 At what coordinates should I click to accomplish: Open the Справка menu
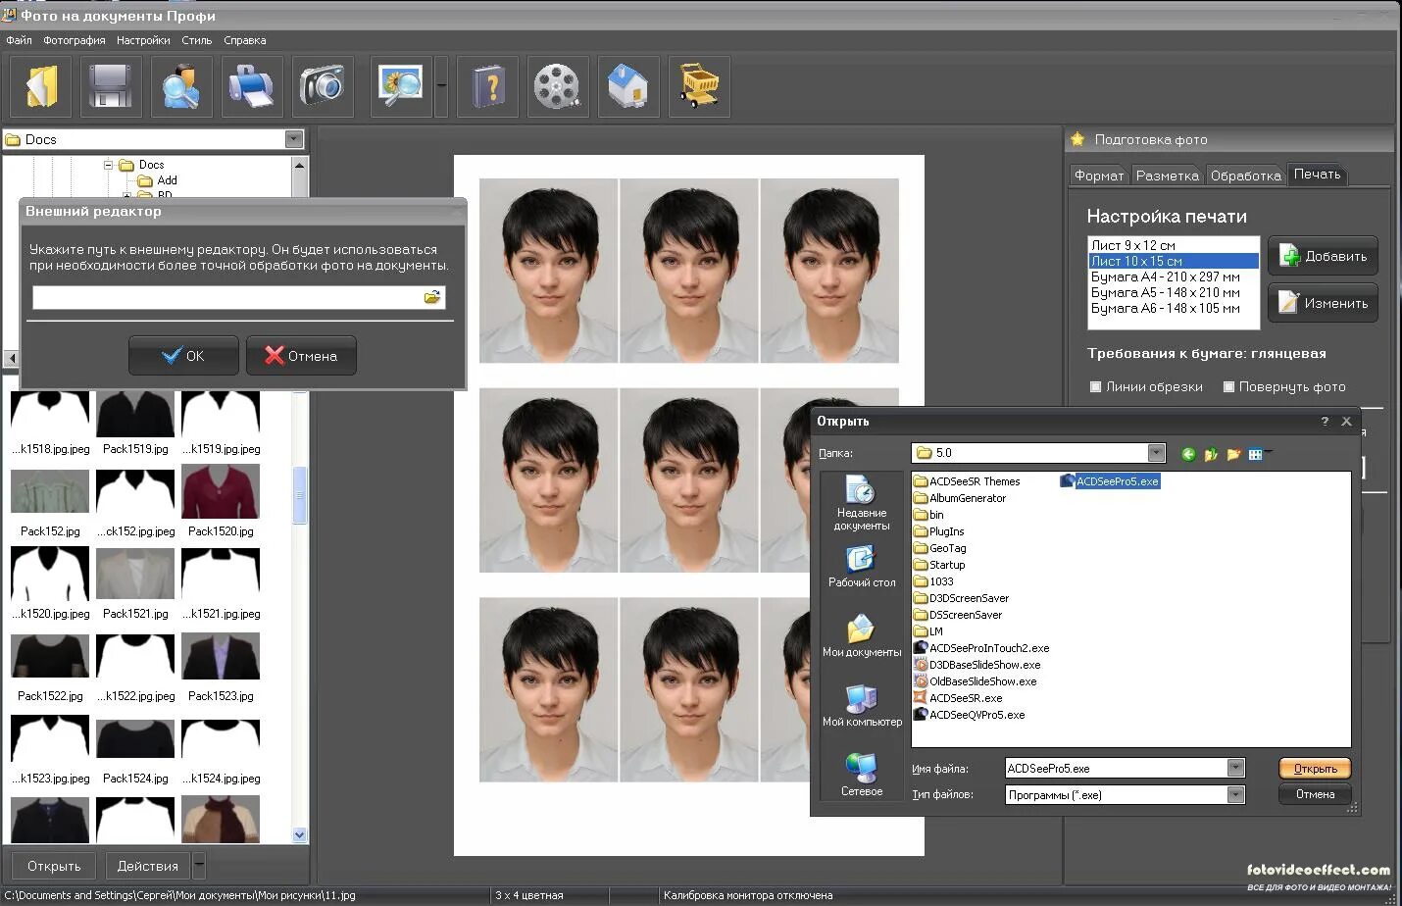(x=244, y=40)
